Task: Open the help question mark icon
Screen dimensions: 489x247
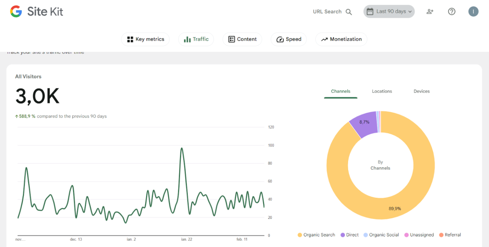Action: 452,11
